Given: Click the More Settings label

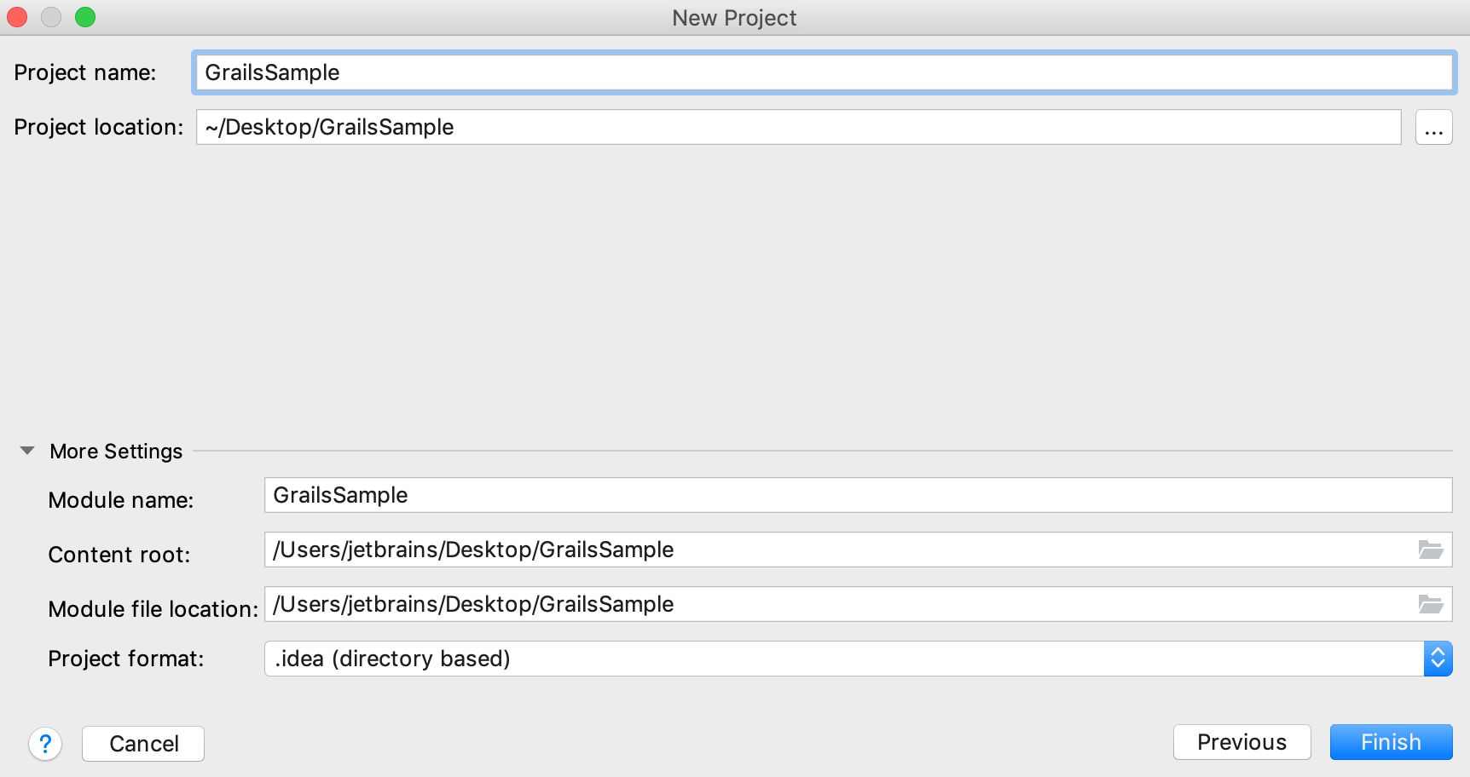Looking at the screenshot, I should coord(116,451).
